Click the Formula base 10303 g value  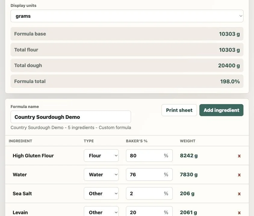tap(229, 34)
